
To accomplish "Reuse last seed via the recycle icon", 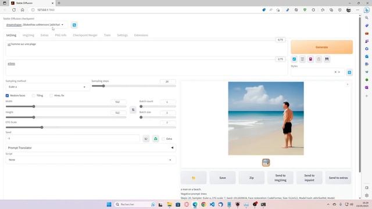I will 156,139.
